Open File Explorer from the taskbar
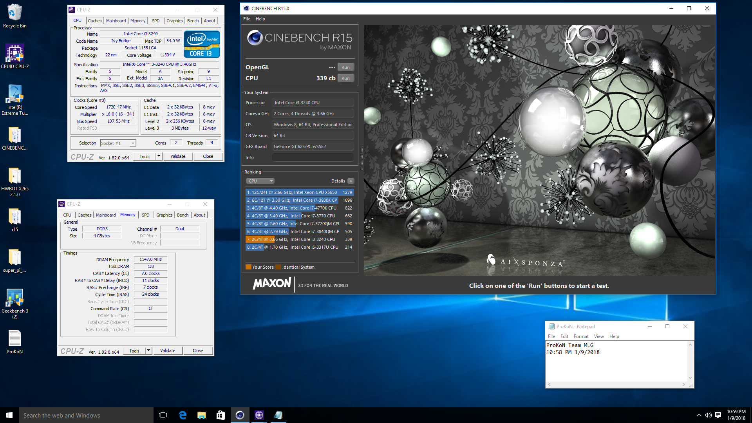This screenshot has width=752, height=423. pos(201,415)
